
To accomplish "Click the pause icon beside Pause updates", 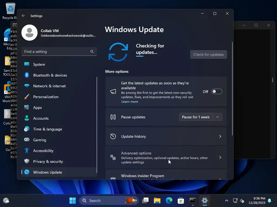I will click(113, 117).
